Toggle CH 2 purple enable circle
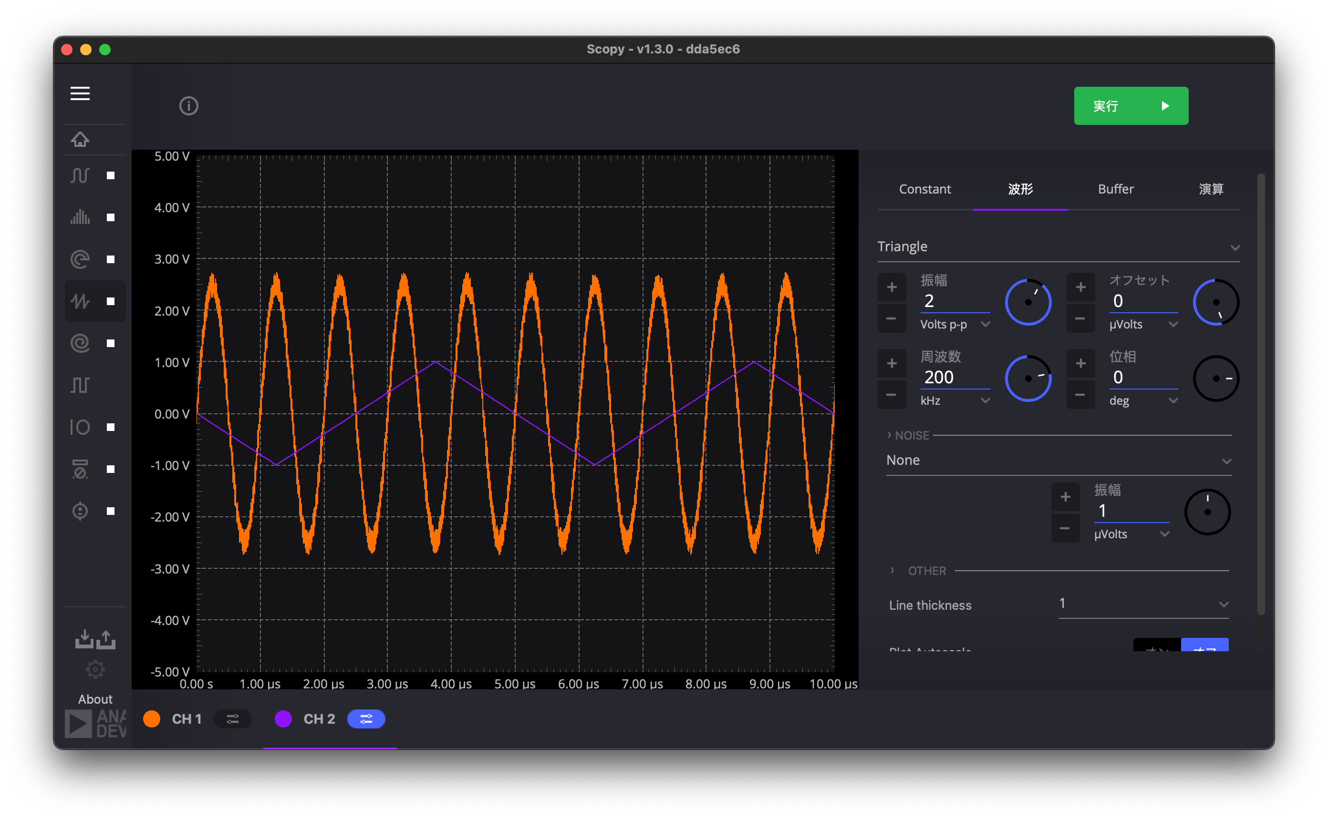The width and height of the screenshot is (1328, 820). tap(283, 718)
